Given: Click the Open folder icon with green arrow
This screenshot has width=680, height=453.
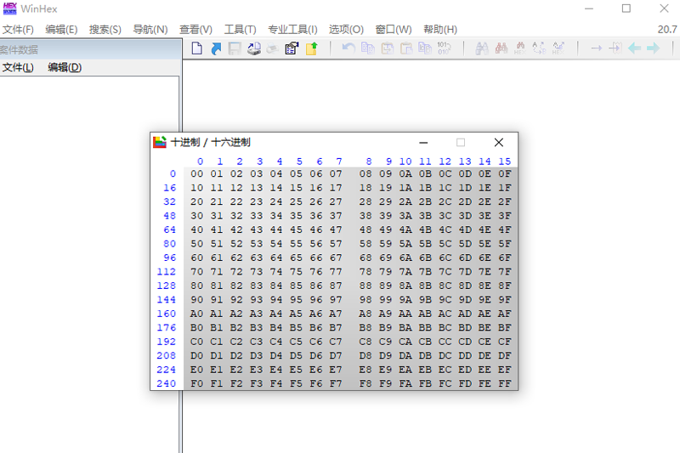Looking at the screenshot, I should (x=312, y=48).
